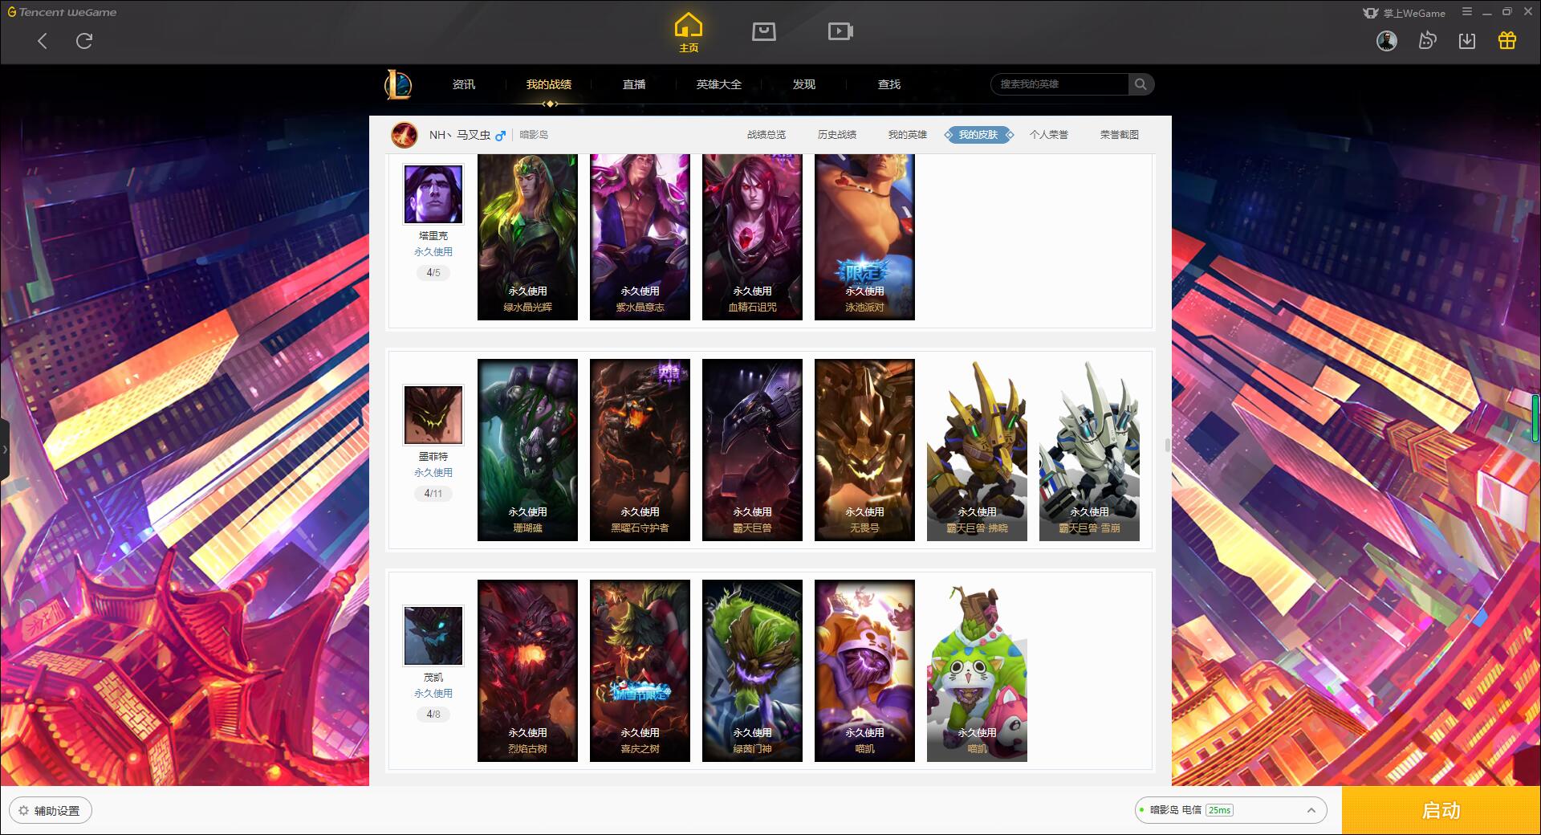Open the 紫水晶意志 skin card

[x=640, y=237]
